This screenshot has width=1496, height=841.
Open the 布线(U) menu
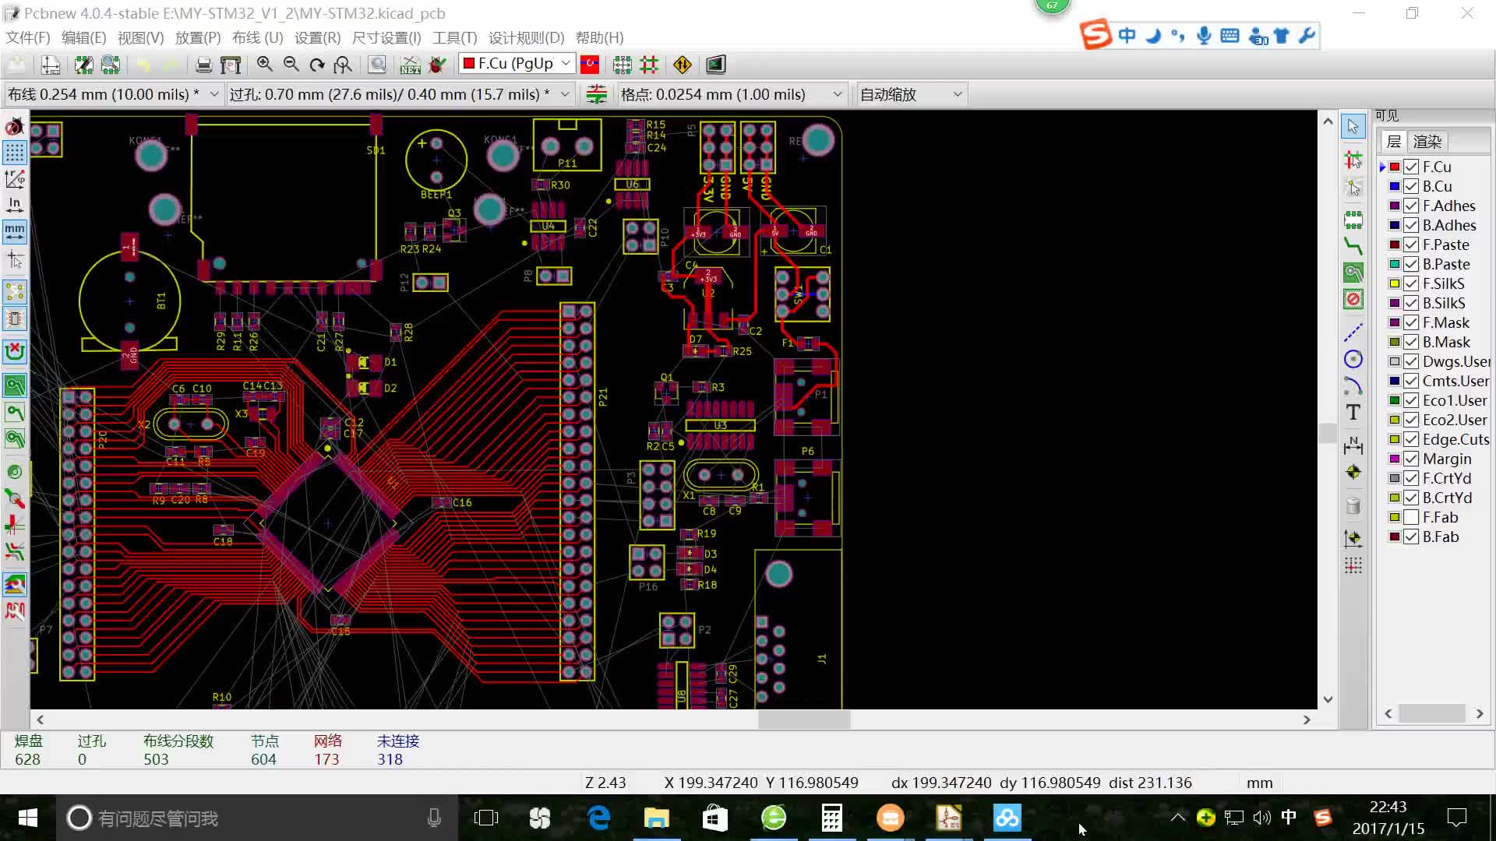coord(258,37)
